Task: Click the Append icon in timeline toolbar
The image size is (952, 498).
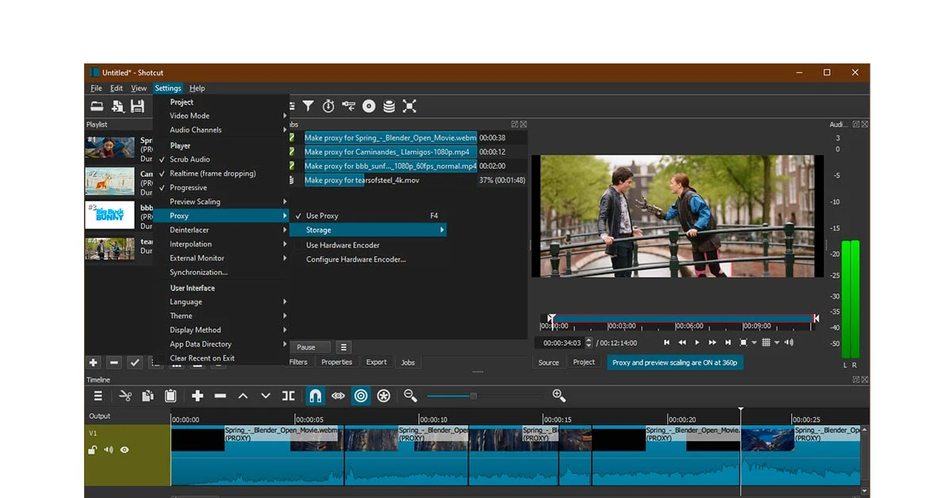Action: point(198,396)
